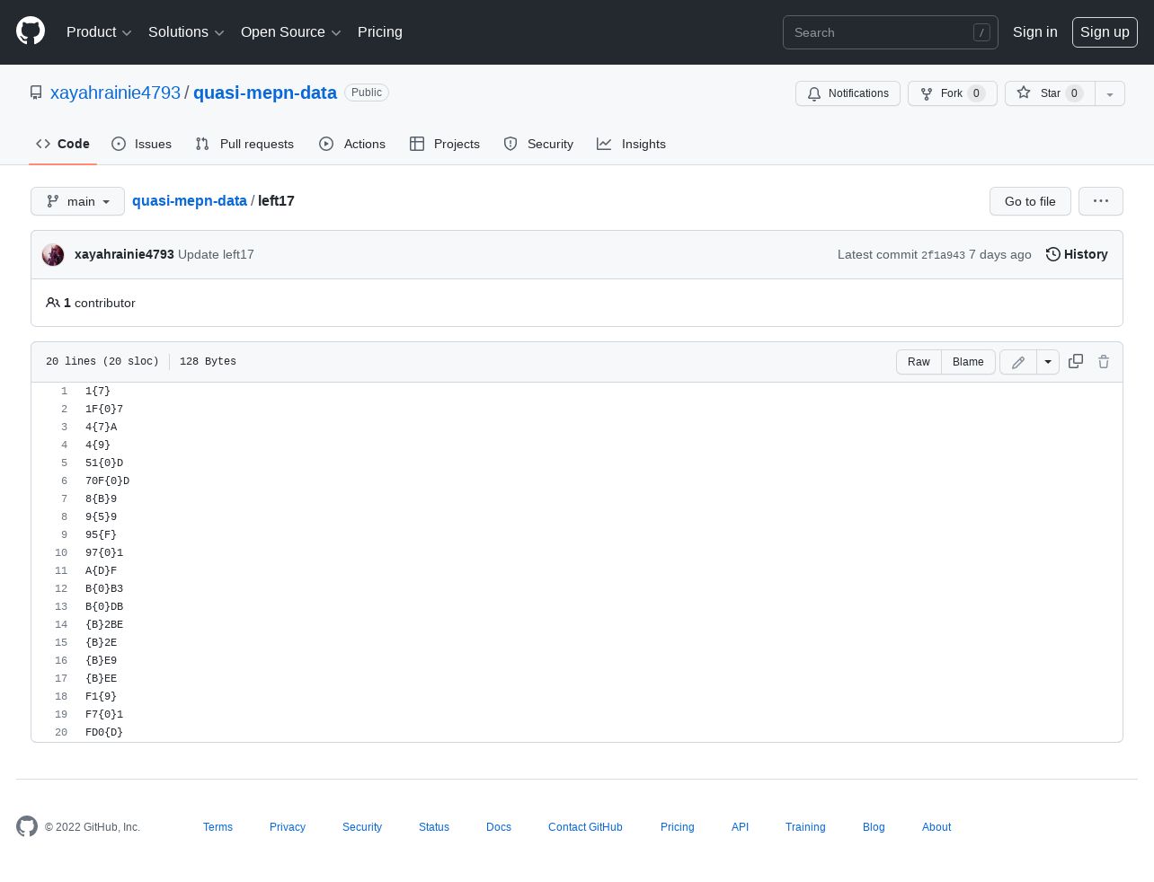This screenshot has height=882, width=1154.
Task: Open commit hash 2f1a943
Action: tap(943, 255)
